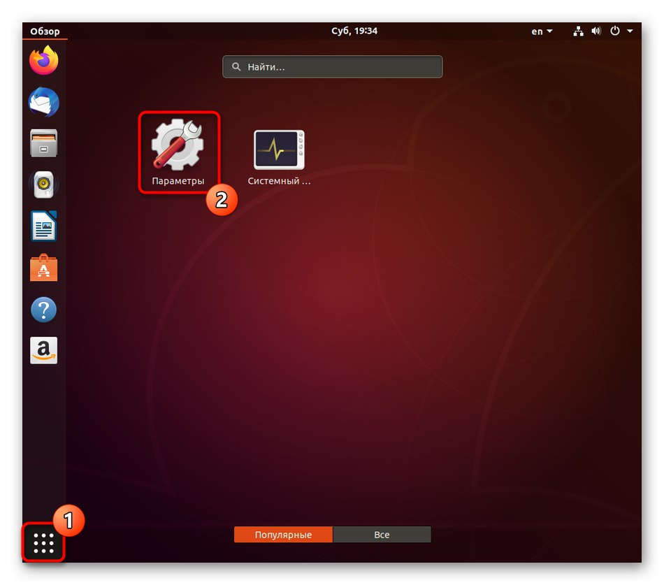Expand the system menu arrow

(x=630, y=31)
